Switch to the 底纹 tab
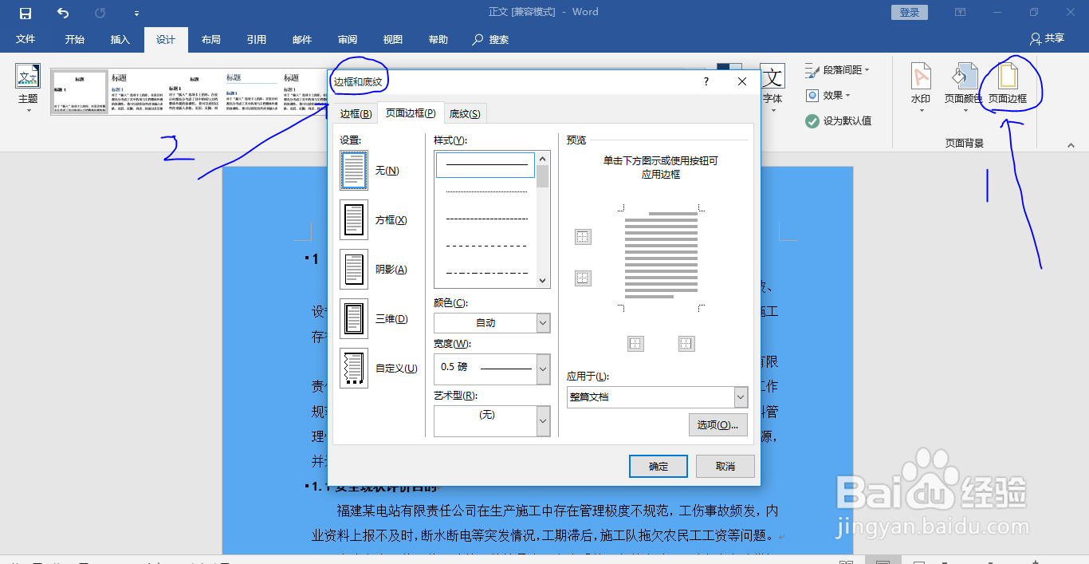Image resolution: width=1089 pixels, height=564 pixels. pos(465,112)
